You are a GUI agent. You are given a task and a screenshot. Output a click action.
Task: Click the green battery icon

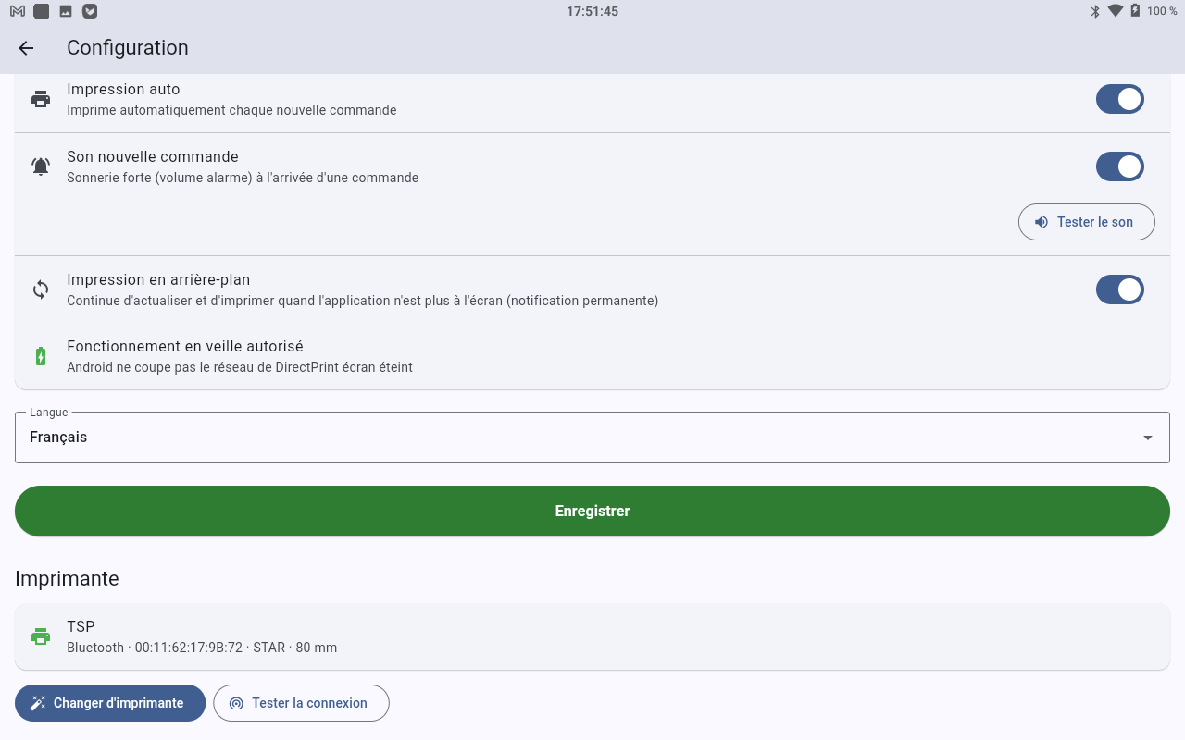click(x=41, y=356)
